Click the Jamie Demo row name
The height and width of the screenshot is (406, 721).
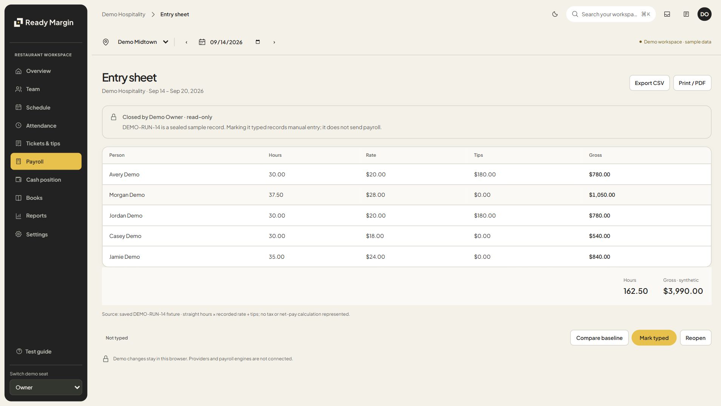[125, 257]
